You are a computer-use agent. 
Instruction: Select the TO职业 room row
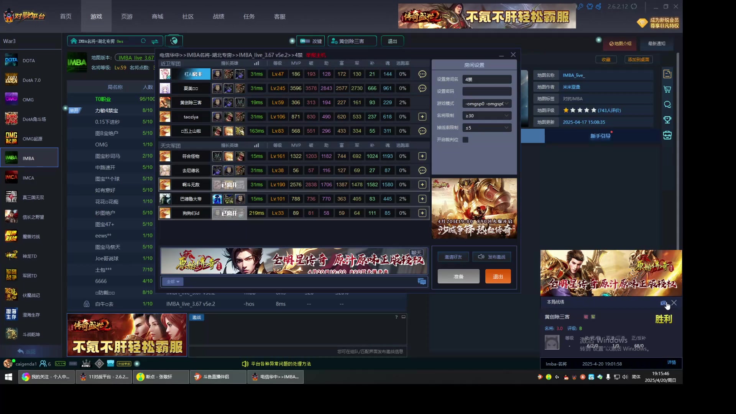[111, 99]
